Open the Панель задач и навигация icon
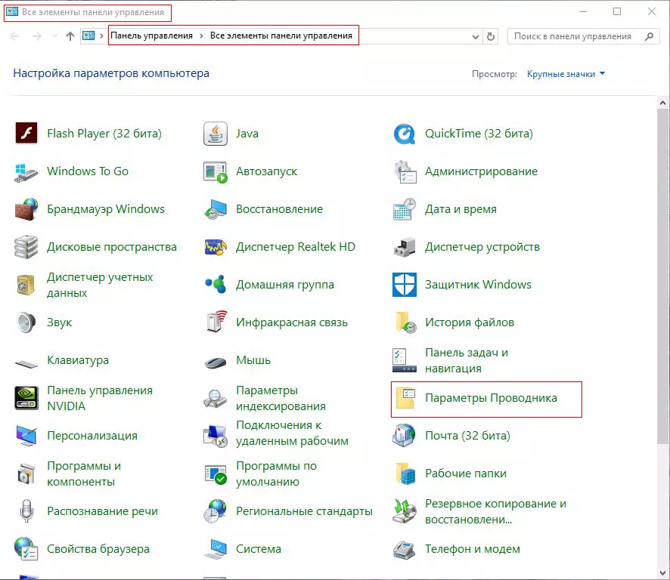This screenshot has width=670, height=580. pos(405,360)
